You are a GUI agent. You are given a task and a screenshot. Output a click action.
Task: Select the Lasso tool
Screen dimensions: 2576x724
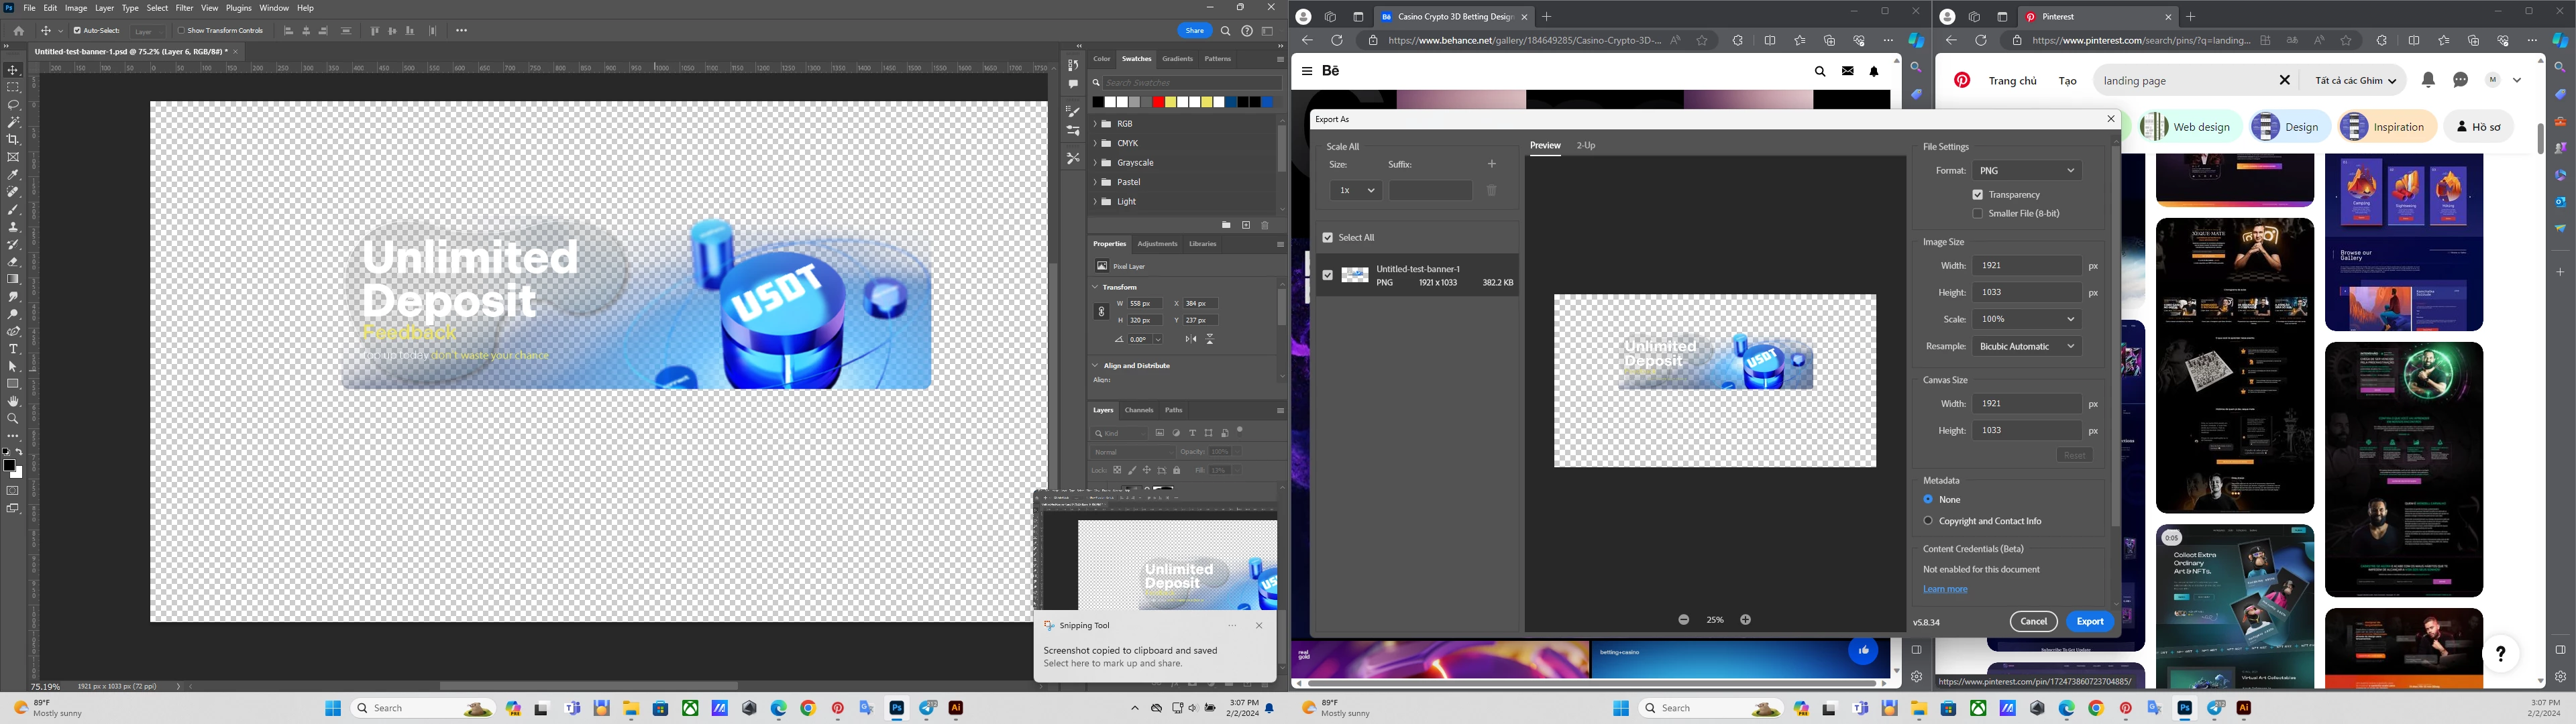[13, 105]
